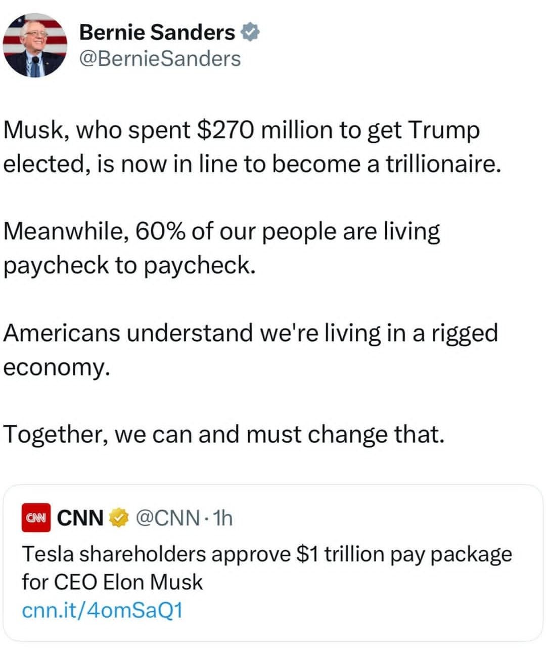Click the 1h timestamp on CNN post
Image resolution: width=546 pixels, height=648 pixels.
222,518
